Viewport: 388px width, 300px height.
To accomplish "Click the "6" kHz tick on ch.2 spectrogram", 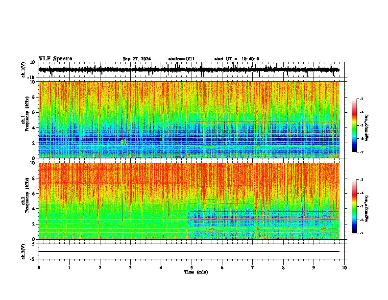I will [34, 194].
